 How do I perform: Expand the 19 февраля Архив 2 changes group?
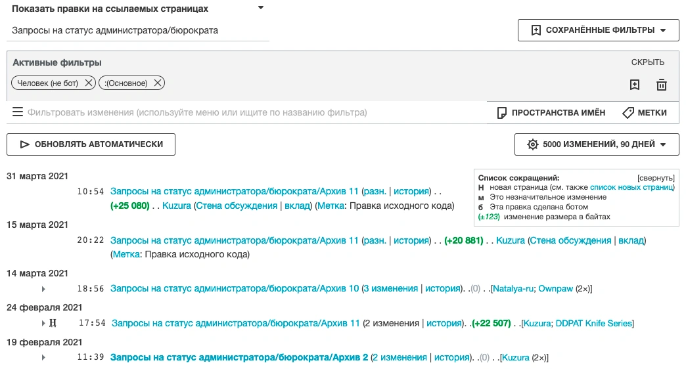pyautogui.click(x=43, y=358)
